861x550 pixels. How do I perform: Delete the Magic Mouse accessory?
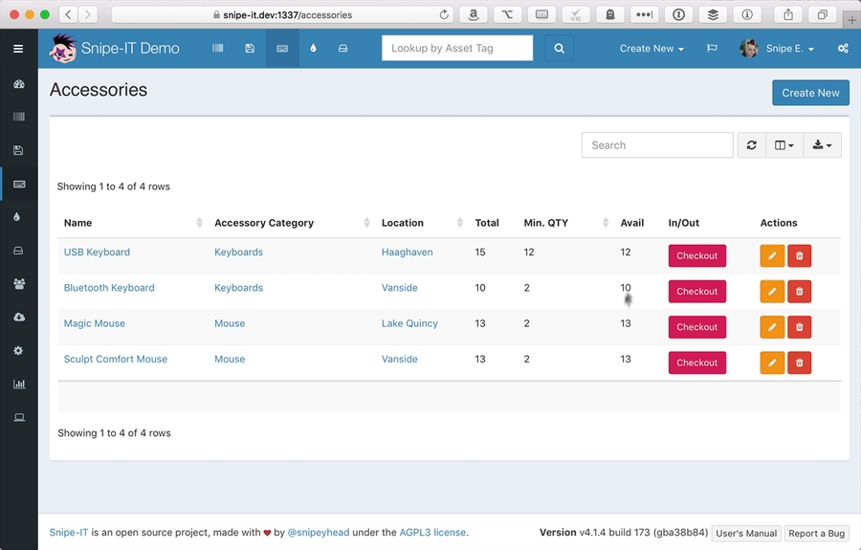coord(799,327)
